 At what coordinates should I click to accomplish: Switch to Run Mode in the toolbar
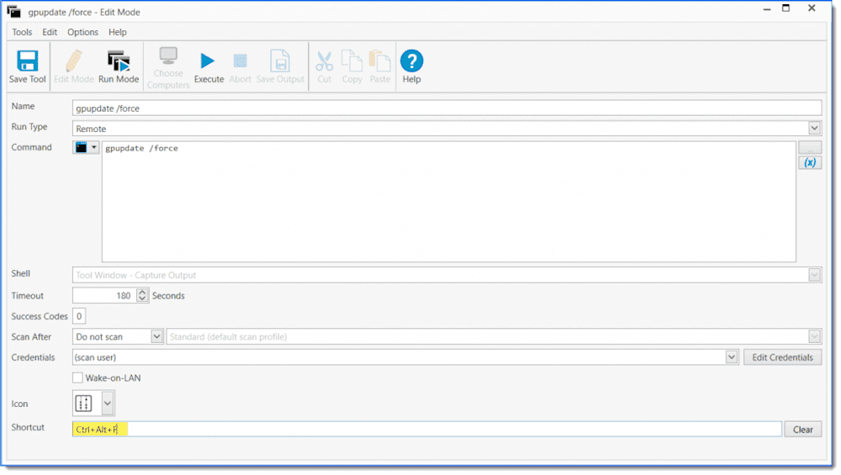coord(119,66)
